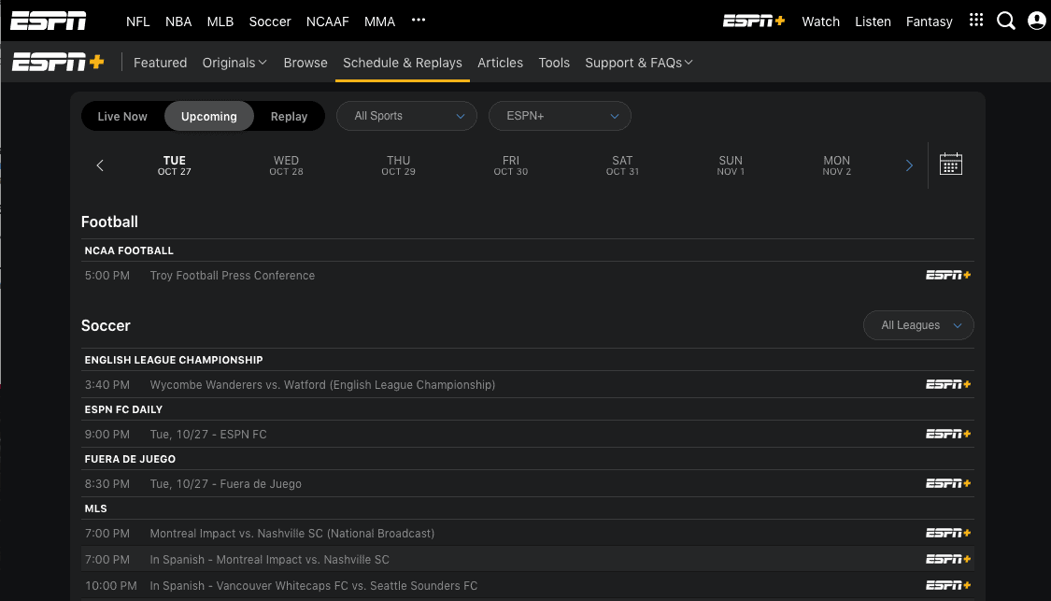The height and width of the screenshot is (601, 1051).
Task: Click the Football section title
Action: click(109, 222)
